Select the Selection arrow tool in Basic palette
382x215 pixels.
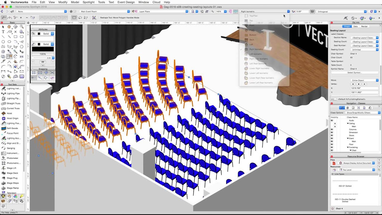[x=3, y=27]
